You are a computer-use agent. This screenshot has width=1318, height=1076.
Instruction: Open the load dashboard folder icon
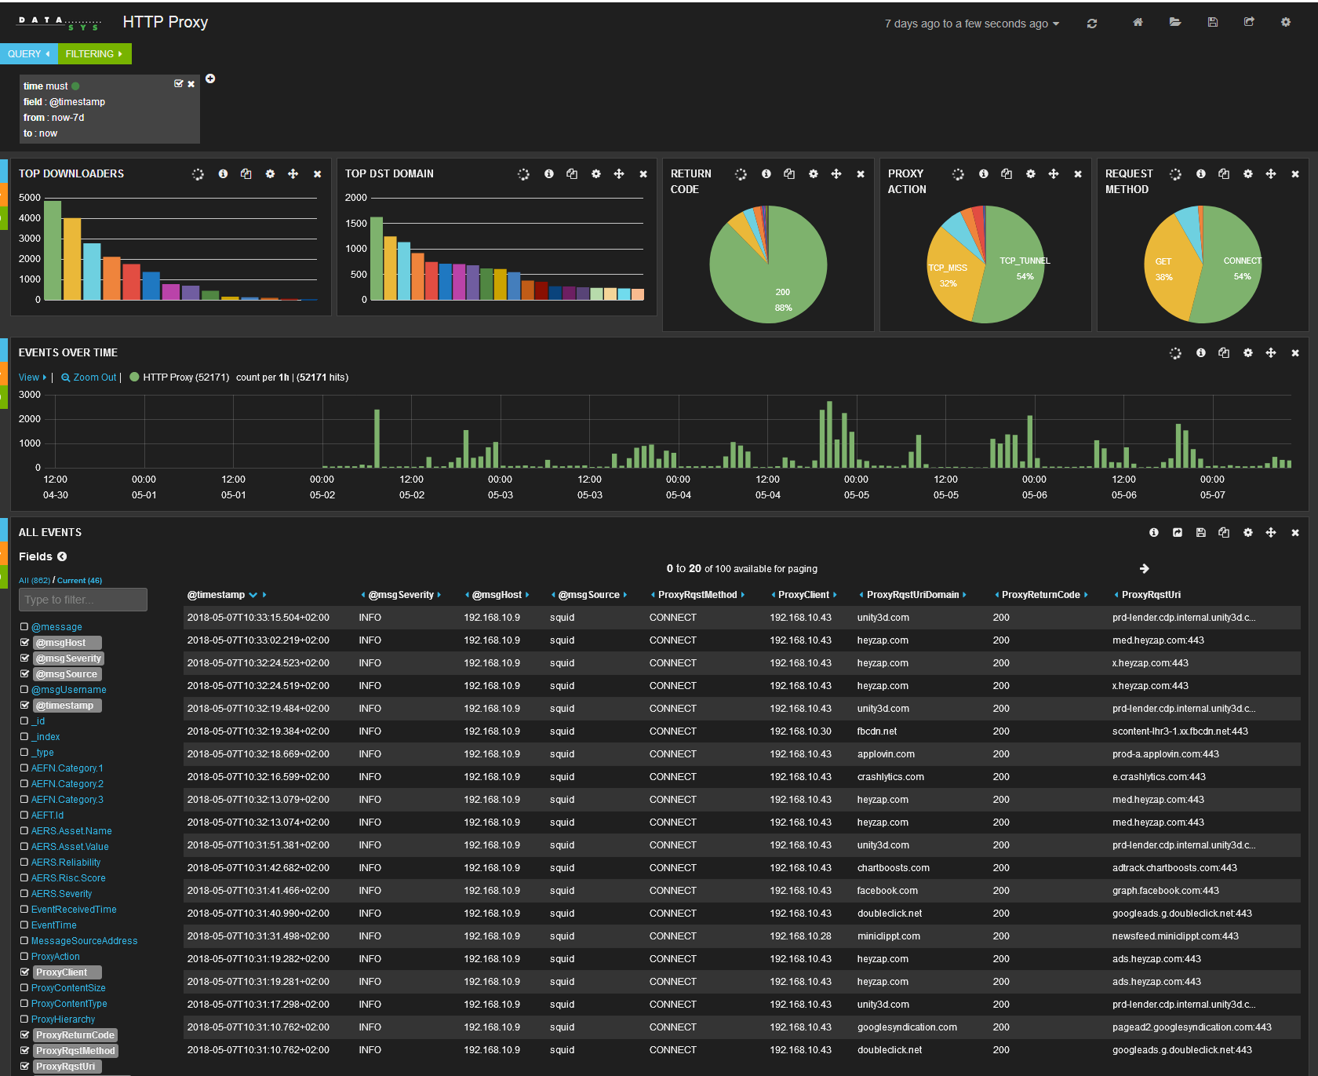click(x=1175, y=22)
